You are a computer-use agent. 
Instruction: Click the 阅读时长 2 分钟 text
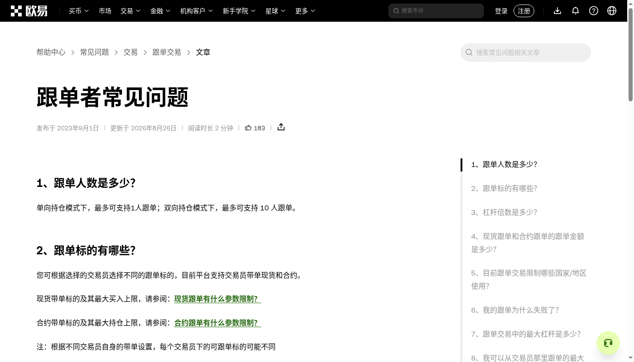point(211,128)
